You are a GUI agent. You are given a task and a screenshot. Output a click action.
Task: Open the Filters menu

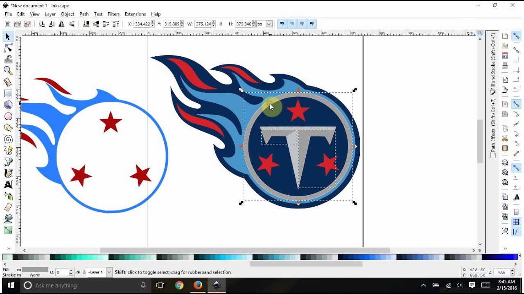[x=113, y=14]
